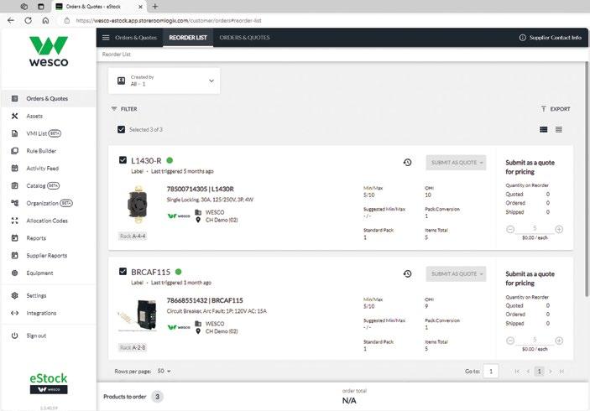Decrease quantity for L1430-R
590x411 pixels.
[x=510, y=229]
